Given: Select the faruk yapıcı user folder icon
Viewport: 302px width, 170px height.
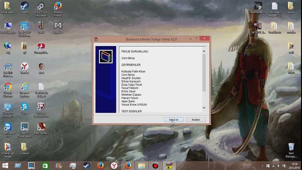Looking at the screenshot, I should tap(8, 8).
